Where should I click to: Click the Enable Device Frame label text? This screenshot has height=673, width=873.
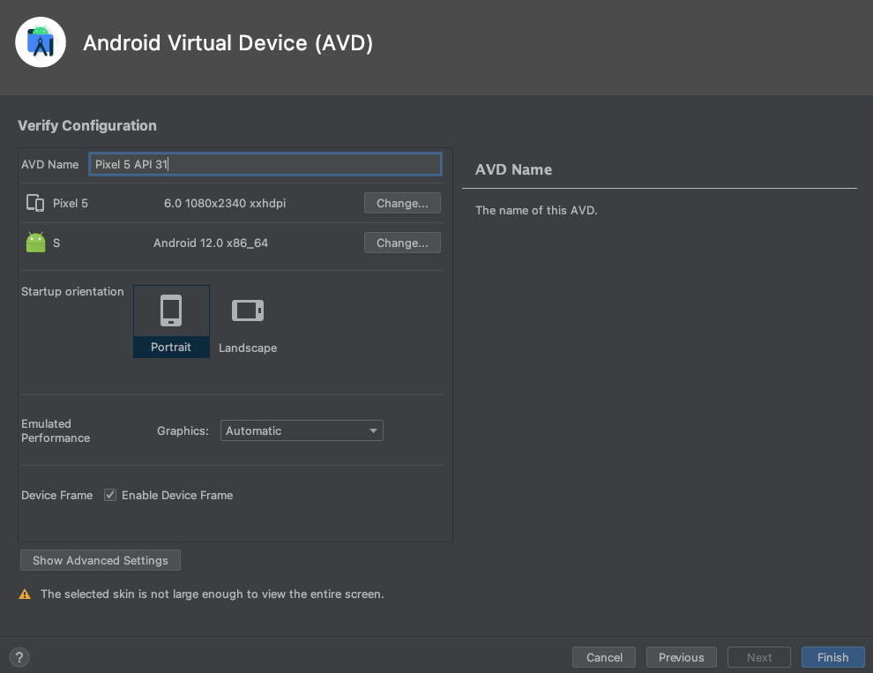[x=177, y=495]
